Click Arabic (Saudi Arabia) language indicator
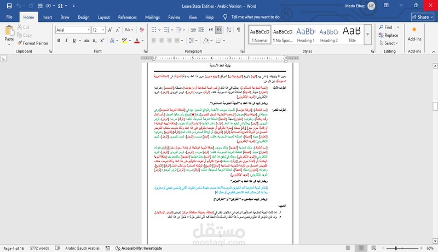 (x=82, y=248)
